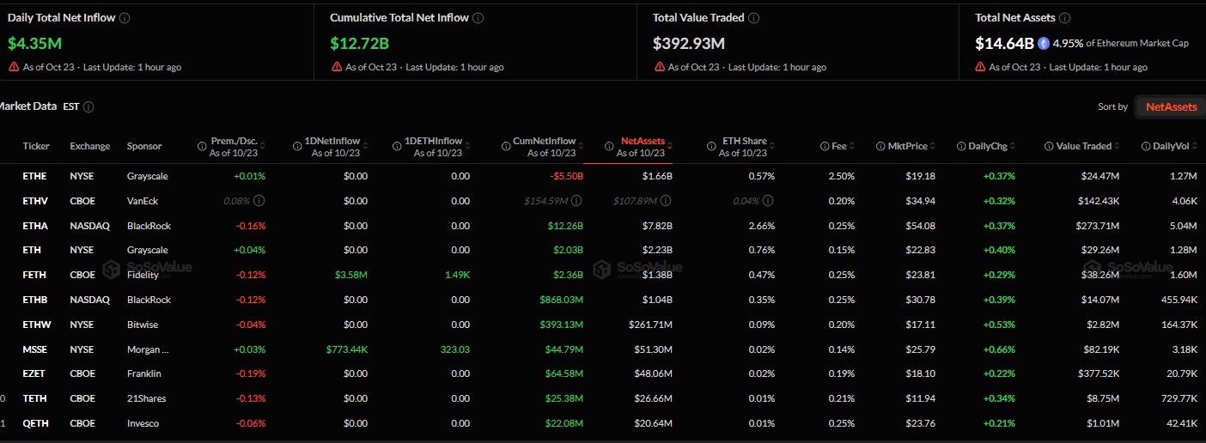Click info icon beside ETHV $154.59M inflow
Screen dimensions: 1206x443
[576, 201]
